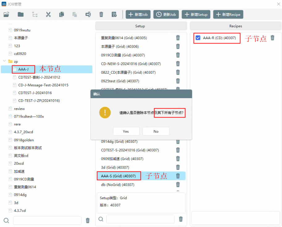Delete CDTEST-S-20241016 setup via trash icon
Image resolution: width=282 pixels, height=227 pixels.
pyautogui.click(x=178, y=150)
